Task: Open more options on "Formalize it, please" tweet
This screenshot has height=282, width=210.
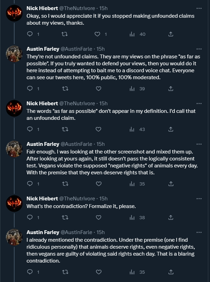Action: [x=199, y=199]
